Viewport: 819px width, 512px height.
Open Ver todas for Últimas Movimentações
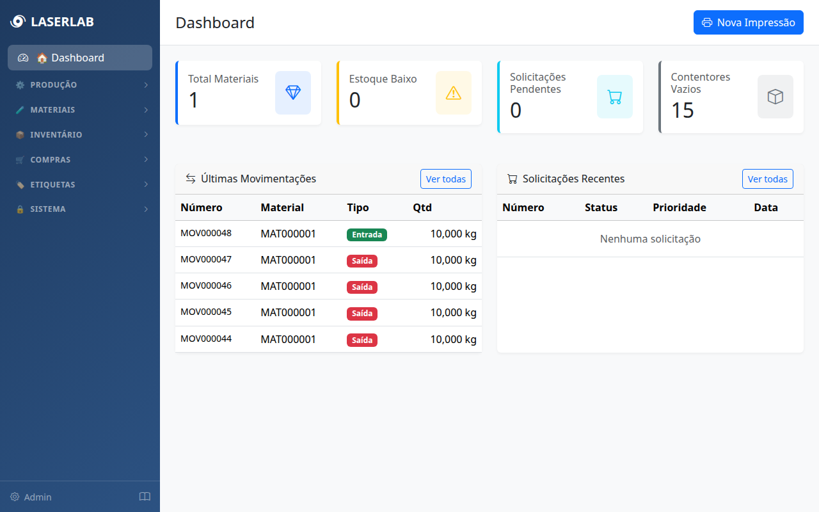click(x=445, y=179)
